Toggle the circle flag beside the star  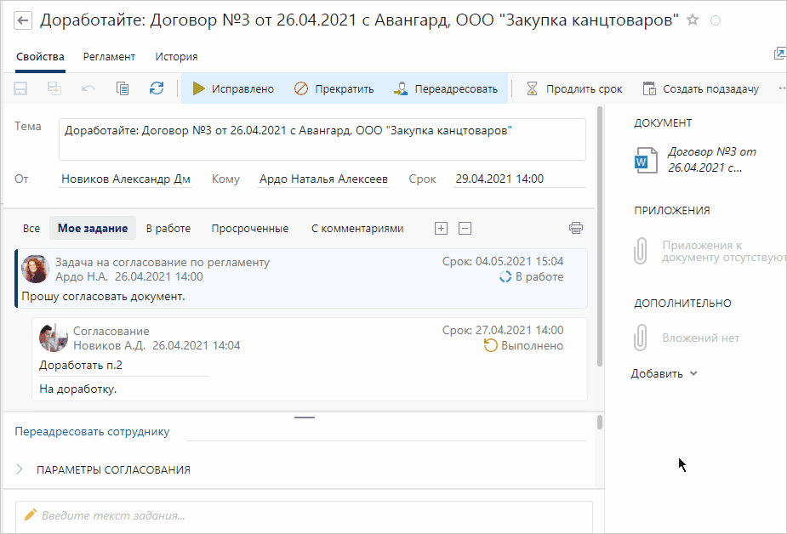pyautogui.click(x=716, y=20)
